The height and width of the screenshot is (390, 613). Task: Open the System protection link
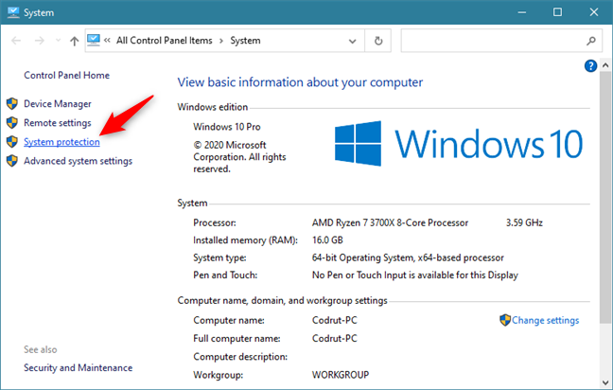point(61,142)
